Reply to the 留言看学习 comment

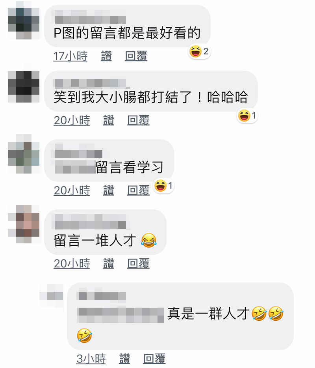[x=139, y=191]
